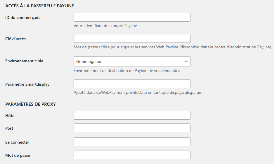Click the Mot de passe label

point(18,155)
